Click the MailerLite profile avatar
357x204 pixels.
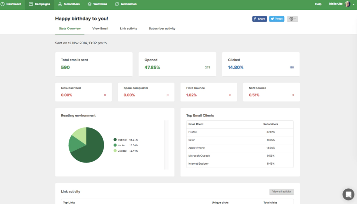(x=347, y=4)
